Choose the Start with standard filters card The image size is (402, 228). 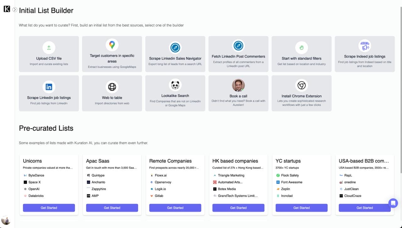pos(301,54)
